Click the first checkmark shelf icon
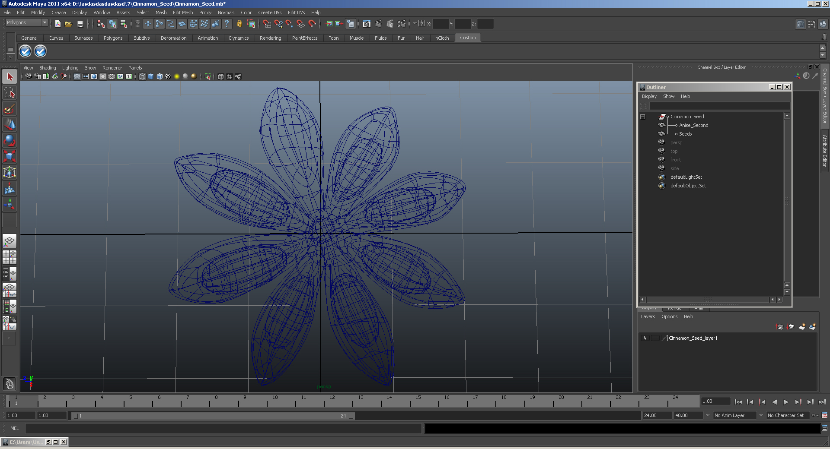 tap(25, 51)
